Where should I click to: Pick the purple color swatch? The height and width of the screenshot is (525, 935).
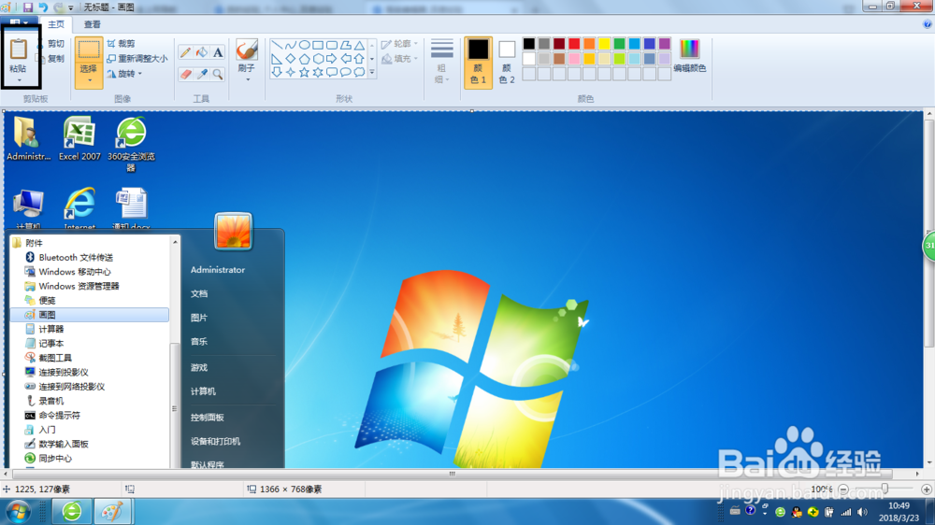(664, 44)
